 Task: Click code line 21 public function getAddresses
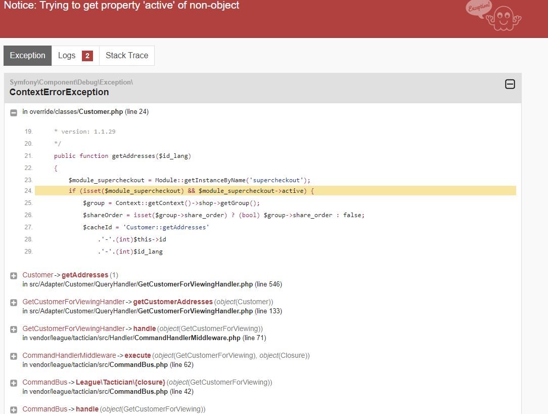[x=122, y=156]
